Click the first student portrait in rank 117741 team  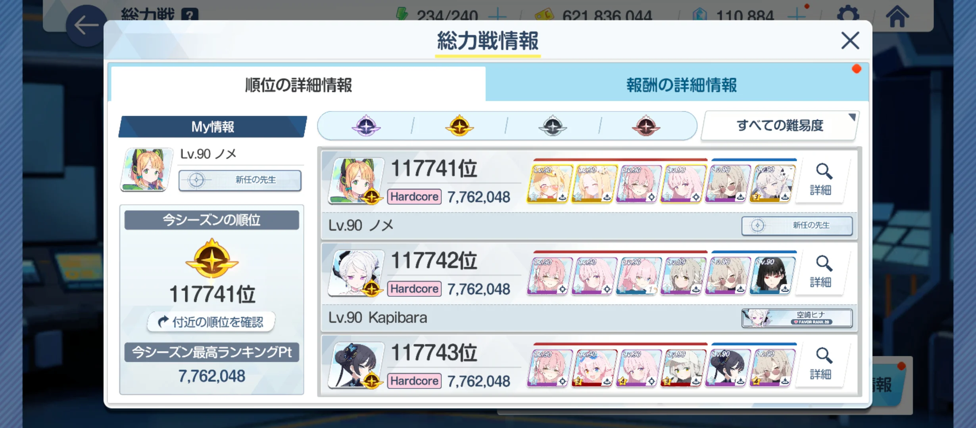(549, 183)
